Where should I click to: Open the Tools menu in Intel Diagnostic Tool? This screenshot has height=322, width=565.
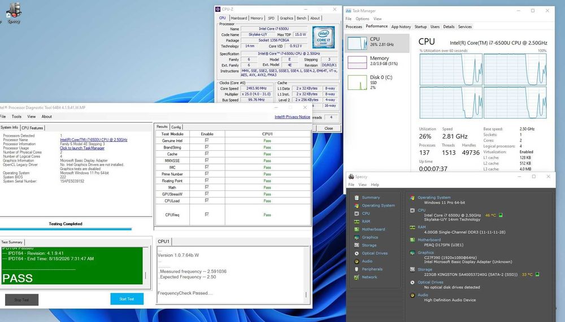tap(16, 117)
